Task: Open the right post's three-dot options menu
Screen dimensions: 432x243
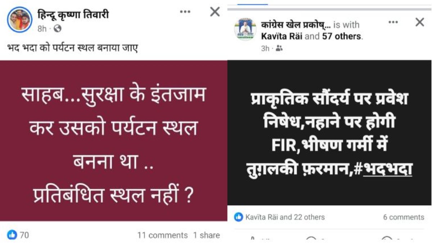Action: click(393, 22)
